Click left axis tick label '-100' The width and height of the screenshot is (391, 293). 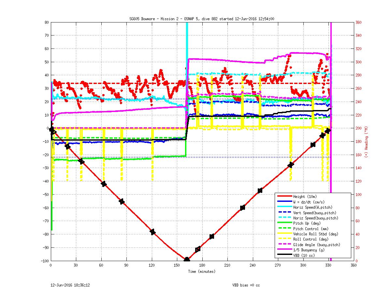45,261
